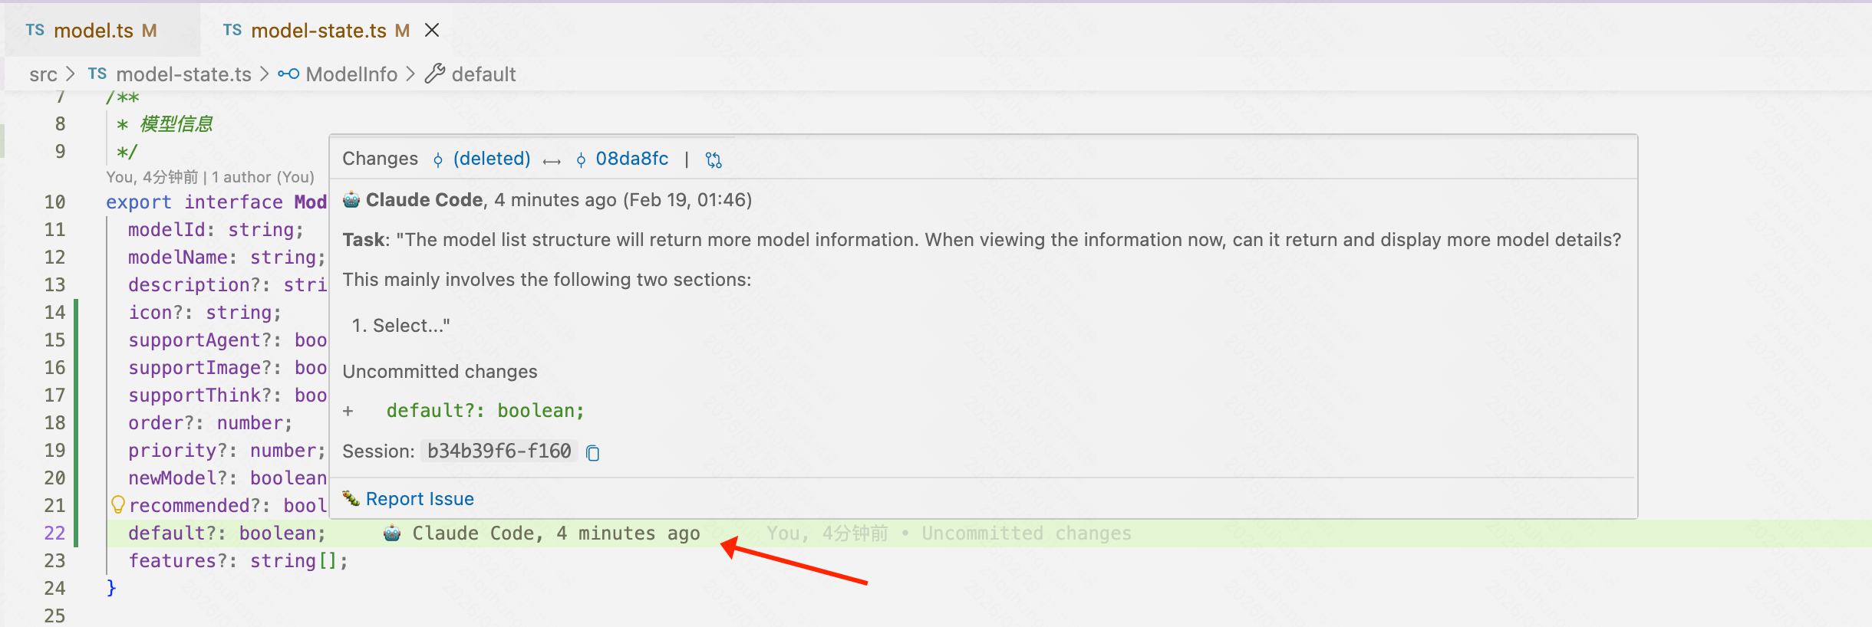
Task: Click 'supportAgent?' on line 15
Action: click(x=199, y=340)
